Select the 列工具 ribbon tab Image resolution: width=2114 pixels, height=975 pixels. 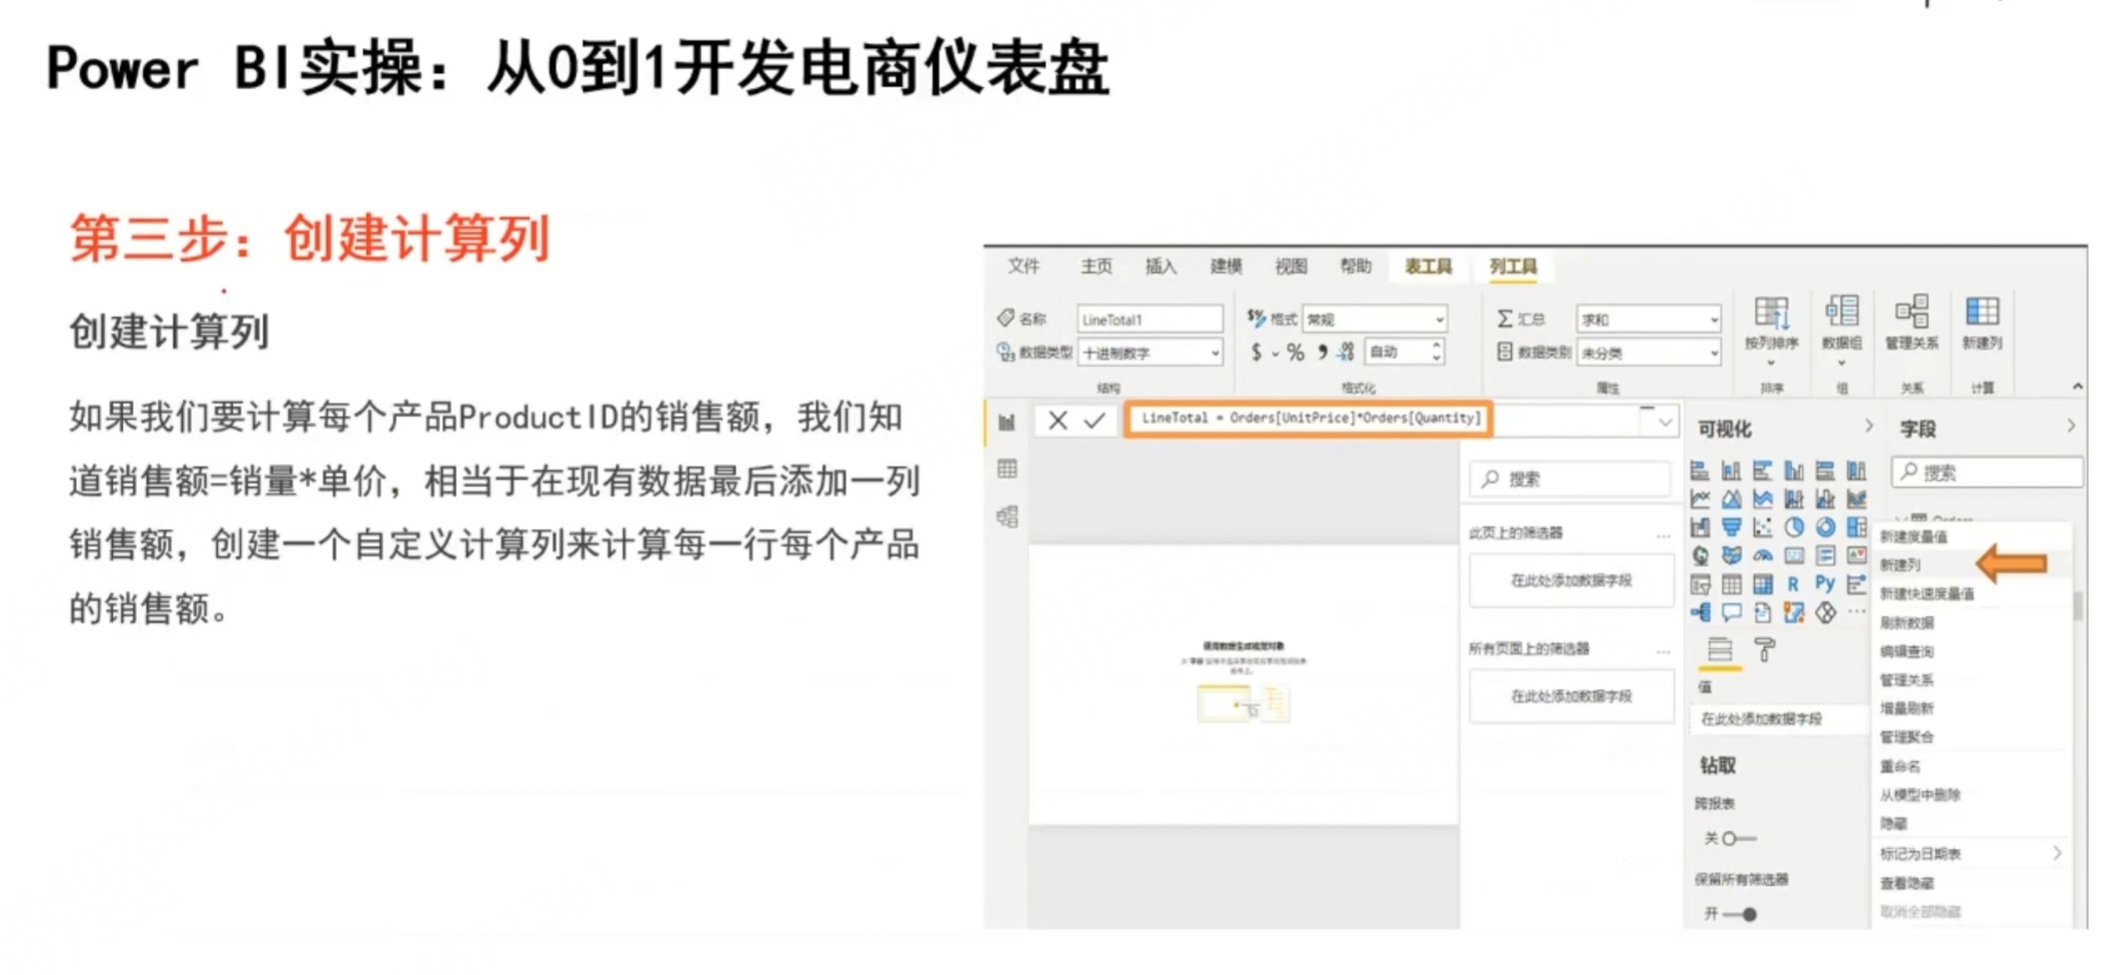[x=1513, y=266]
